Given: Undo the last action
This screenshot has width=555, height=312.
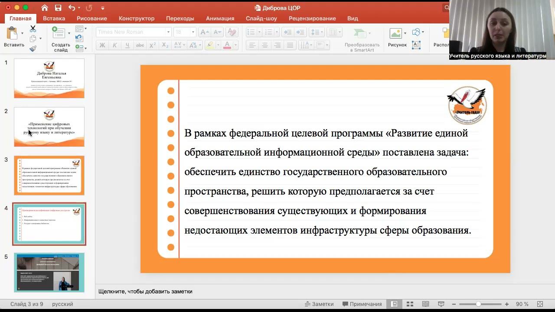Looking at the screenshot, I should click(72, 8).
